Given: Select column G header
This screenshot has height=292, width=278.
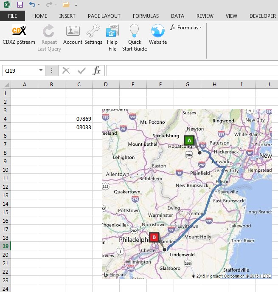Looking at the screenshot, I should (187, 85).
